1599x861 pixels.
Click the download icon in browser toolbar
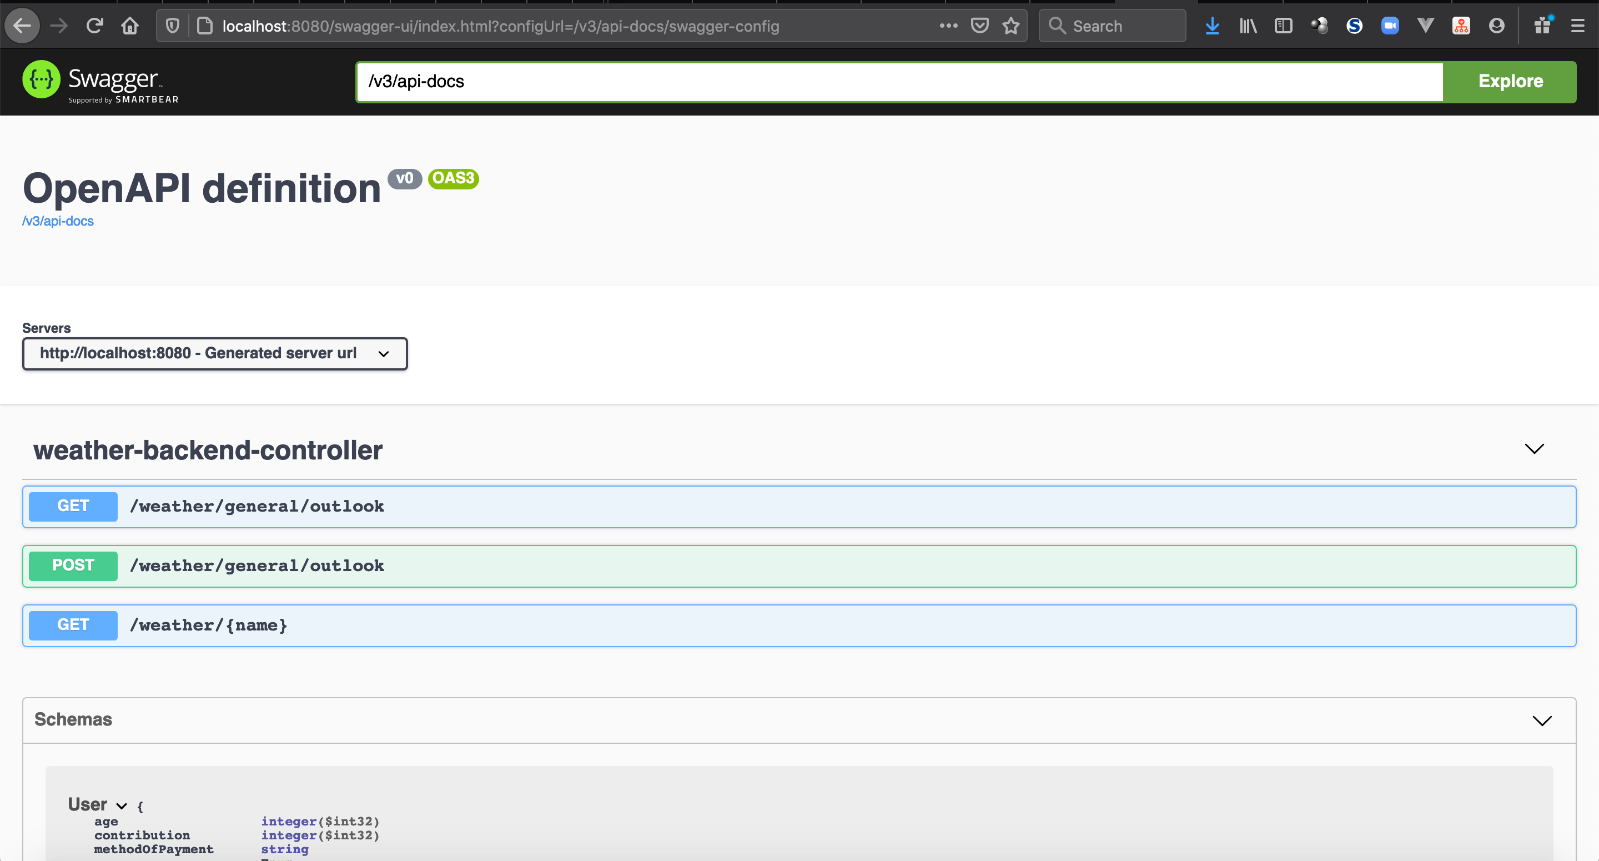tap(1213, 26)
